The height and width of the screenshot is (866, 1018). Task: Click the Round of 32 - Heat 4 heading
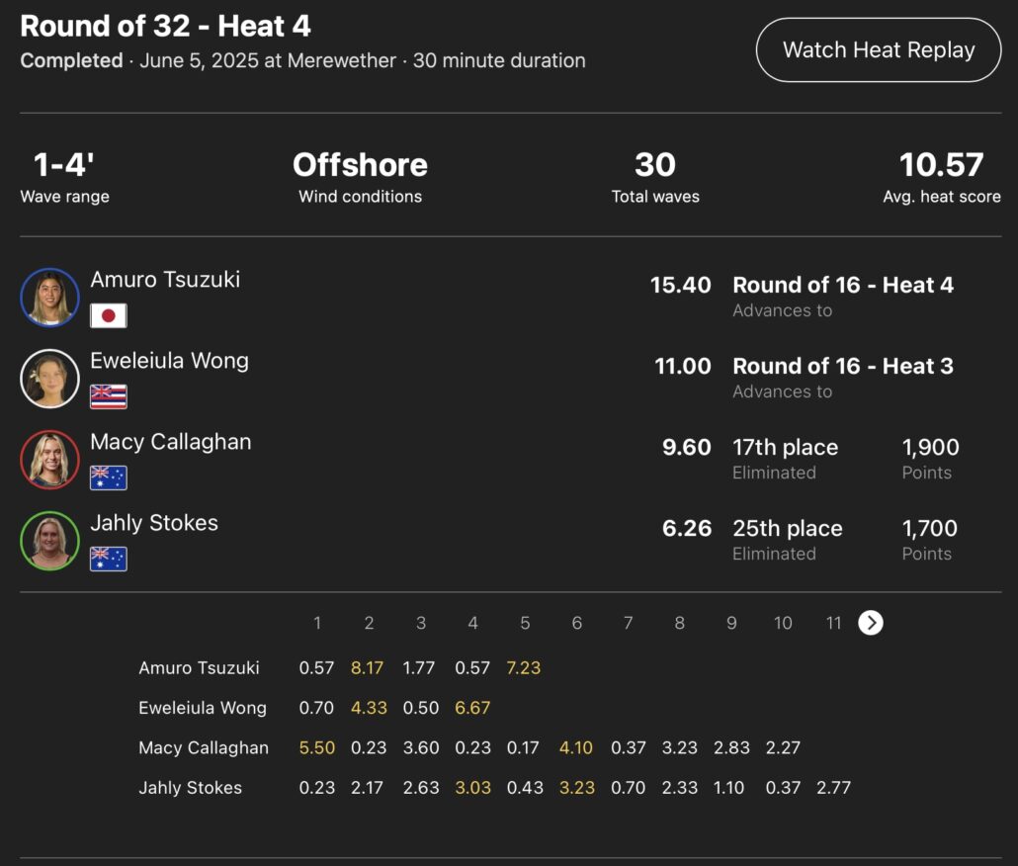point(166,26)
